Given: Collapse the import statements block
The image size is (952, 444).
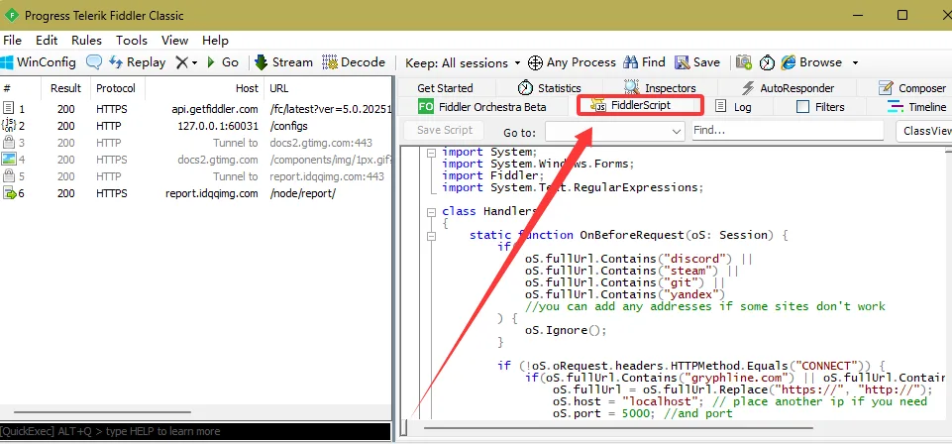Looking at the screenshot, I should click(x=431, y=154).
